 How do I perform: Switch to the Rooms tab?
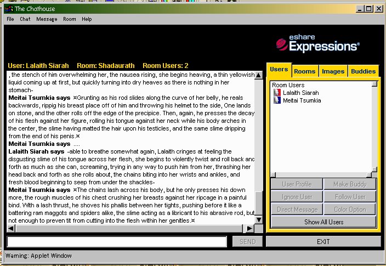pyautogui.click(x=304, y=71)
